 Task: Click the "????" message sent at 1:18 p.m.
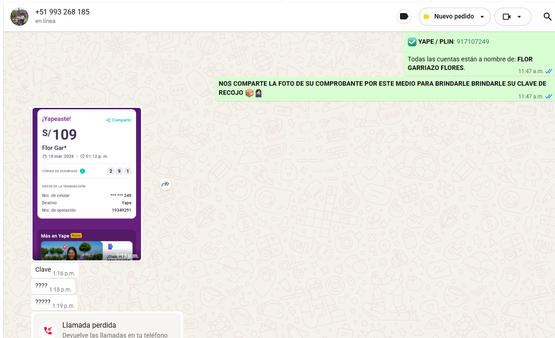pos(42,286)
